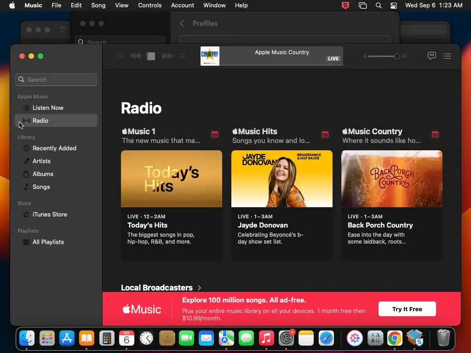This screenshot has height=353, width=471.
Task: Click the back chevron in the Profiles window
Action: click(x=182, y=23)
